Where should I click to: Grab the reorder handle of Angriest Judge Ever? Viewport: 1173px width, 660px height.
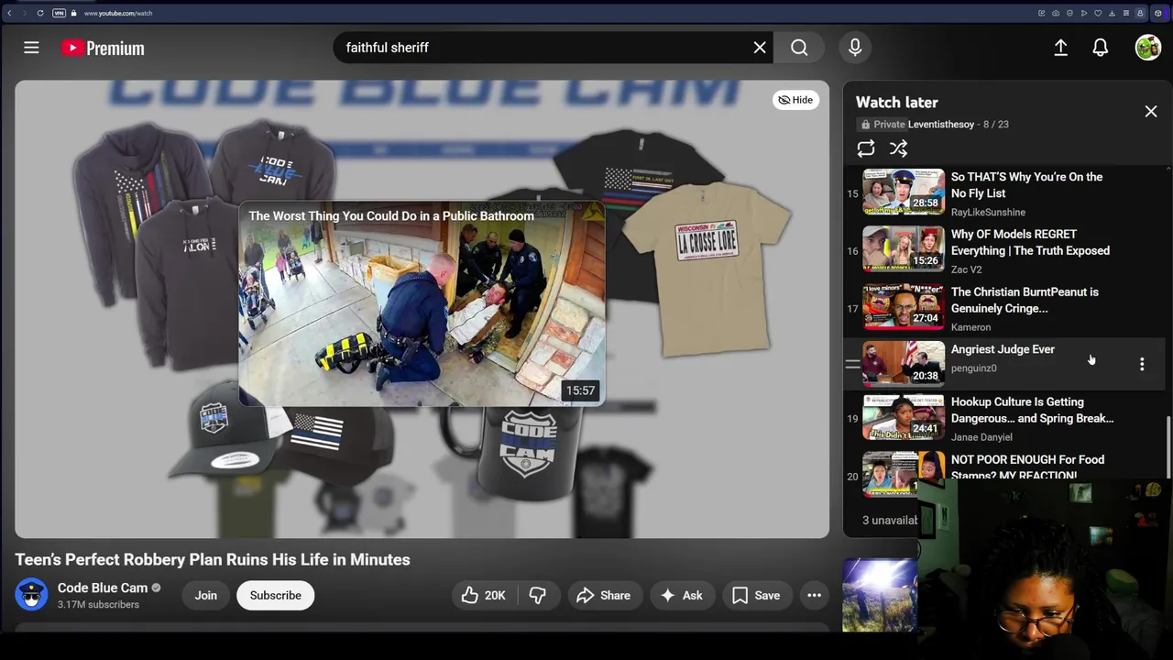tap(852, 365)
